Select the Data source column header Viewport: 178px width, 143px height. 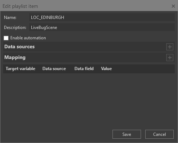coord(54,69)
